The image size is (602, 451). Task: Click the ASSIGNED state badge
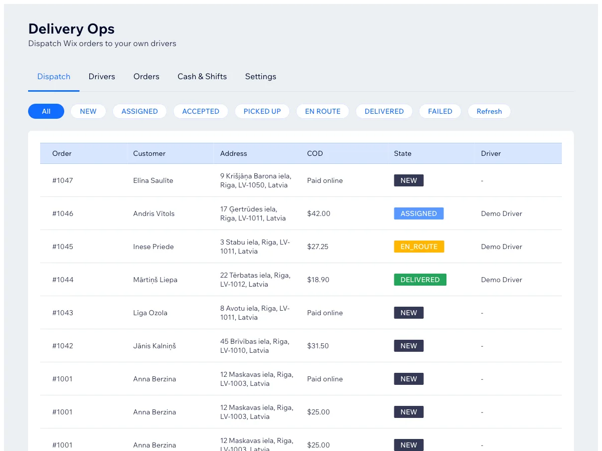click(x=419, y=213)
